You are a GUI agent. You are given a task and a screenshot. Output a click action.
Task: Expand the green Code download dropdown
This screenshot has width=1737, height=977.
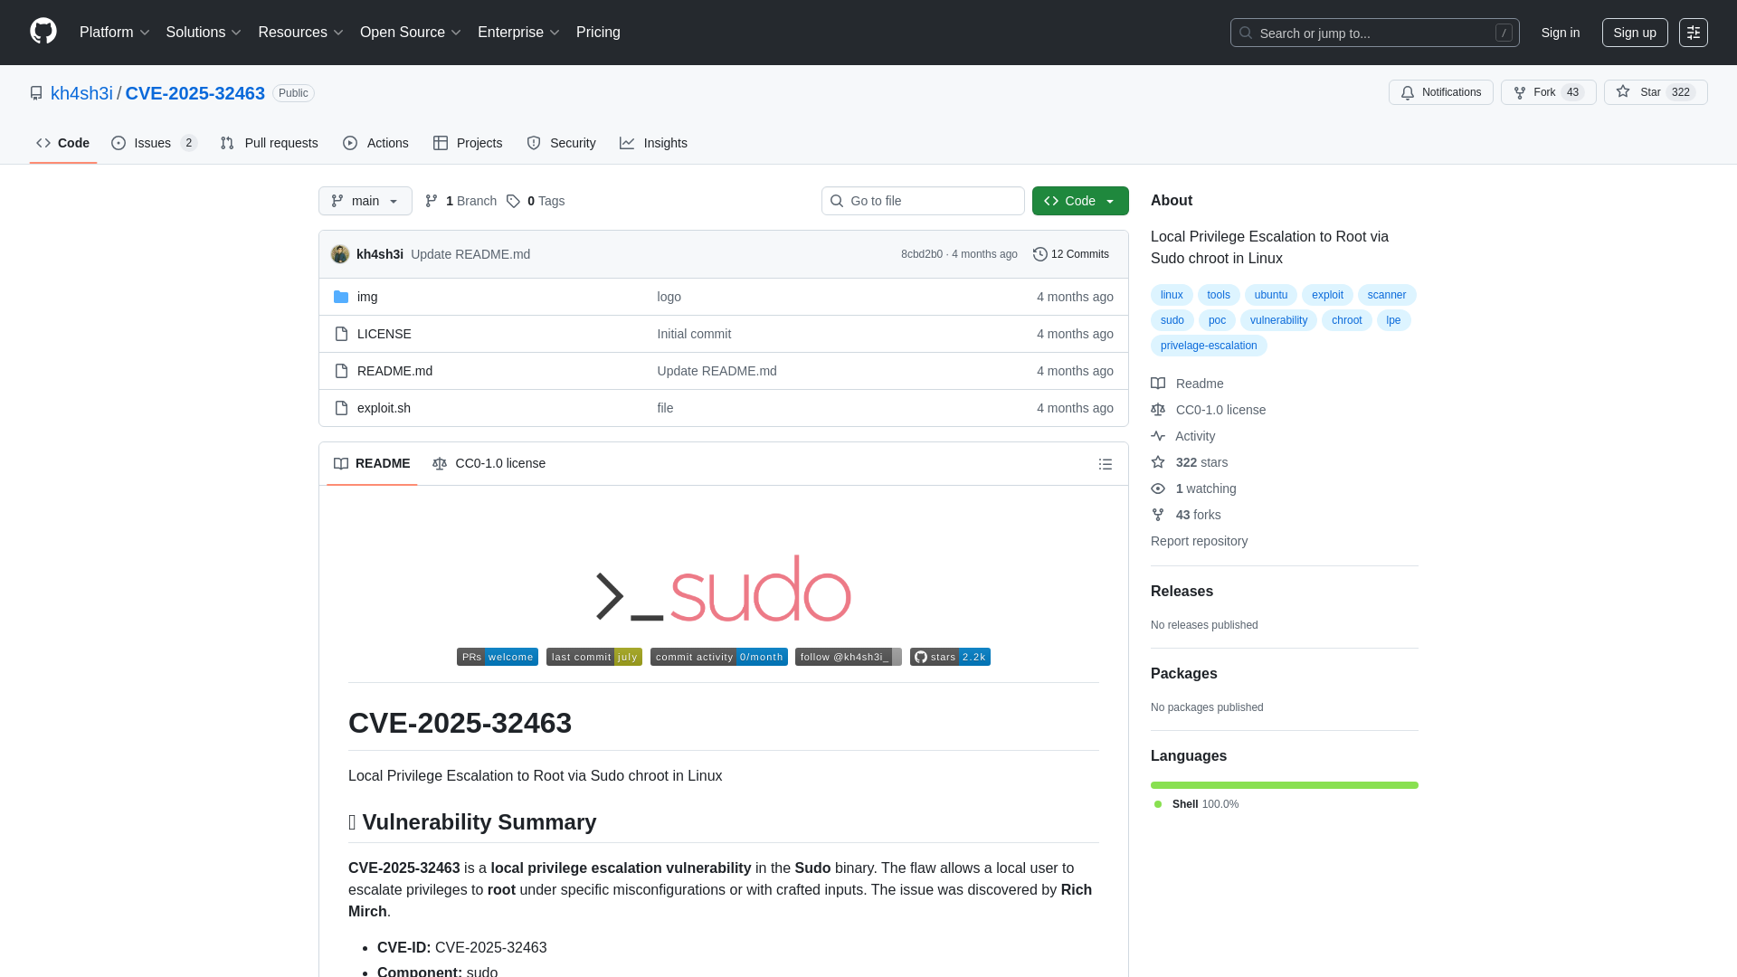1111,201
